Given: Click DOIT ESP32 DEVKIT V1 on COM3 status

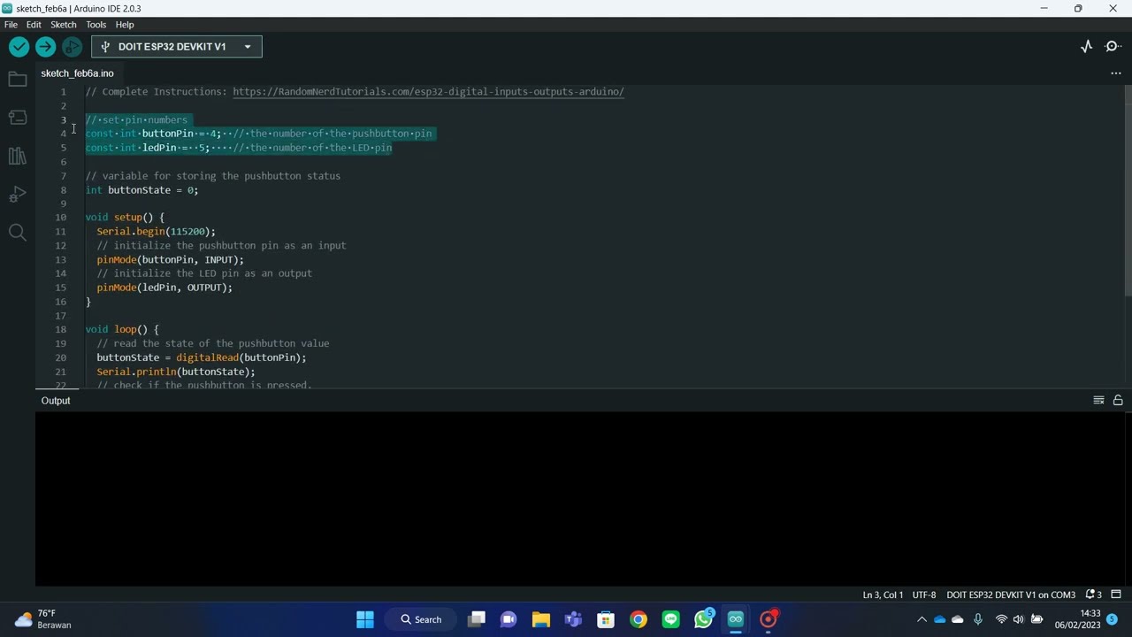Looking at the screenshot, I should (1011, 595).
